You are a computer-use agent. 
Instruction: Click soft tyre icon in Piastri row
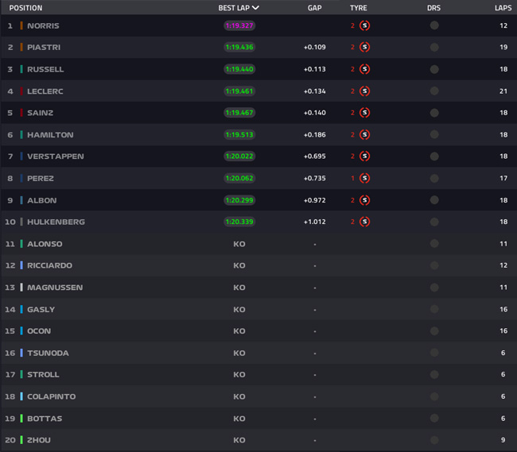[x=364, y=47]
